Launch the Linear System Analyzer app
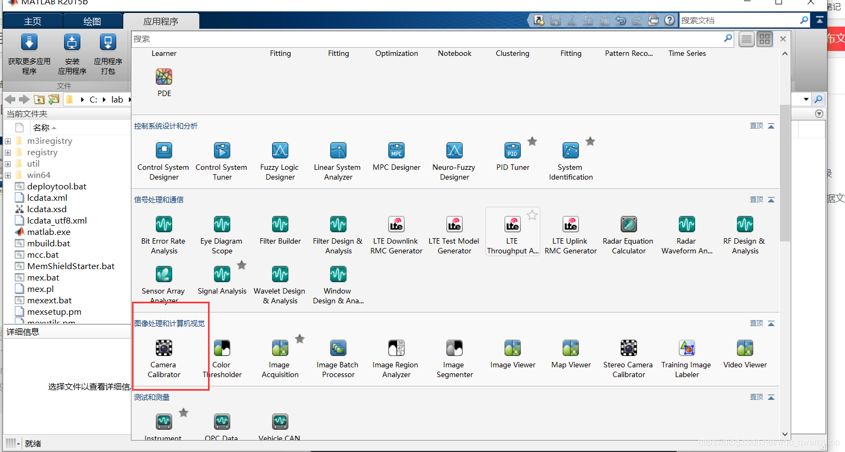The height and width of the screenshot is (452, 845). coord(338,161)
